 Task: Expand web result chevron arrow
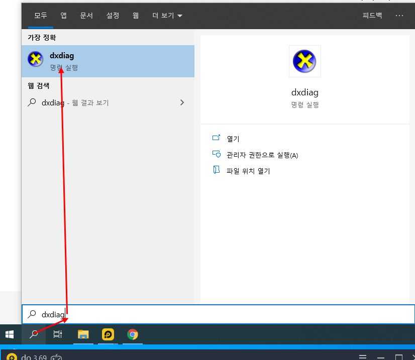point(182,102)
